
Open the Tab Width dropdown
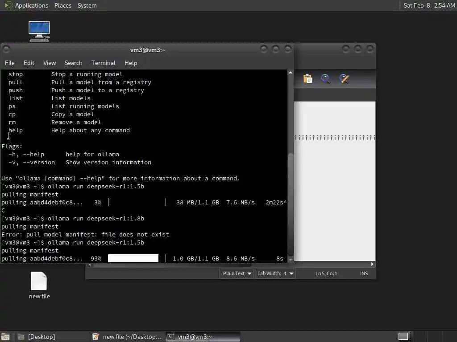[x=275, y=273]
